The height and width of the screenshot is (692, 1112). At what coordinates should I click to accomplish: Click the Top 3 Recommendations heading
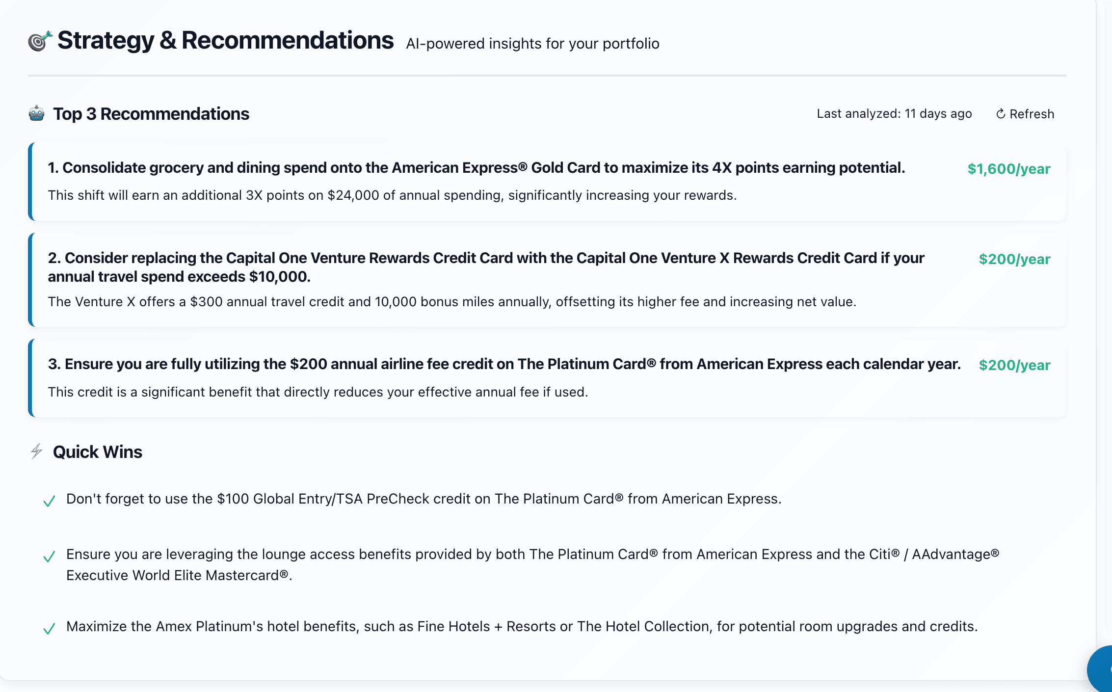pyautogui.click(x=151, y=114)
